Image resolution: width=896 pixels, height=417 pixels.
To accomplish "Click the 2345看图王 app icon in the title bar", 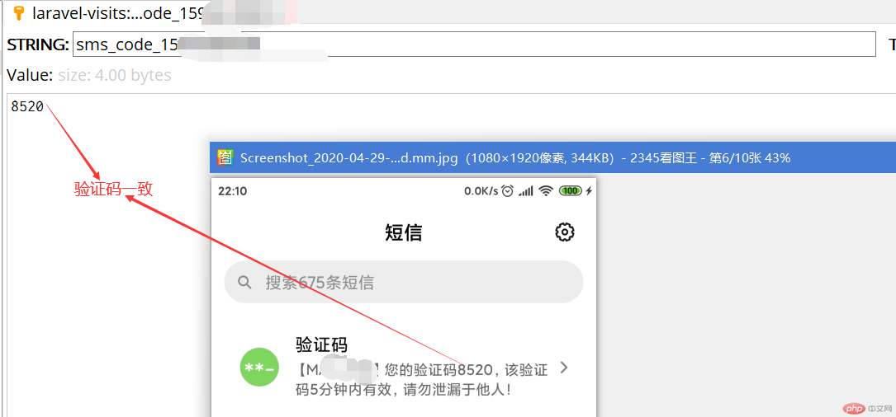I will point(225,157).
